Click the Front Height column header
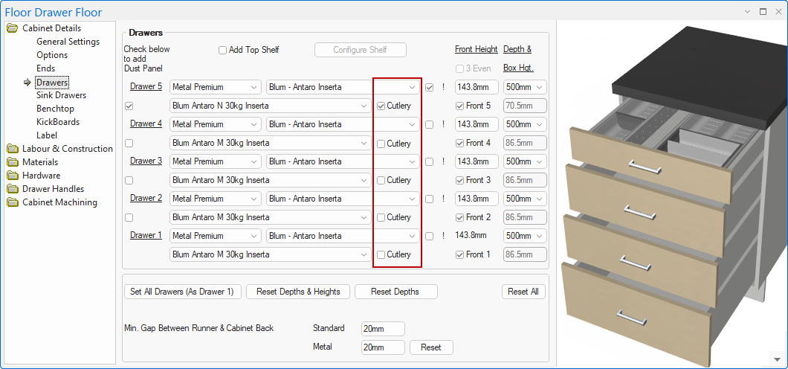The width and height of the screenshot is (788, 369). (476, 49)
